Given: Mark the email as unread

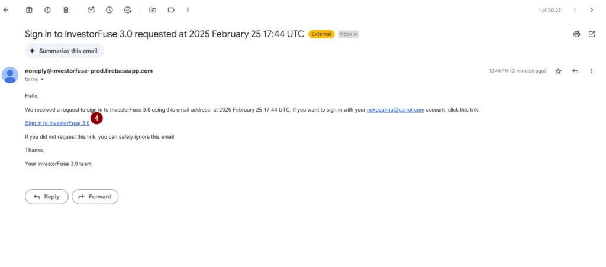Looking at the screenshot, I should [91, 10].
